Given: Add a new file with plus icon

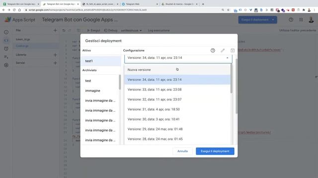Looking at the screenshot, I should pyautogui.click(x=55, y=31).
